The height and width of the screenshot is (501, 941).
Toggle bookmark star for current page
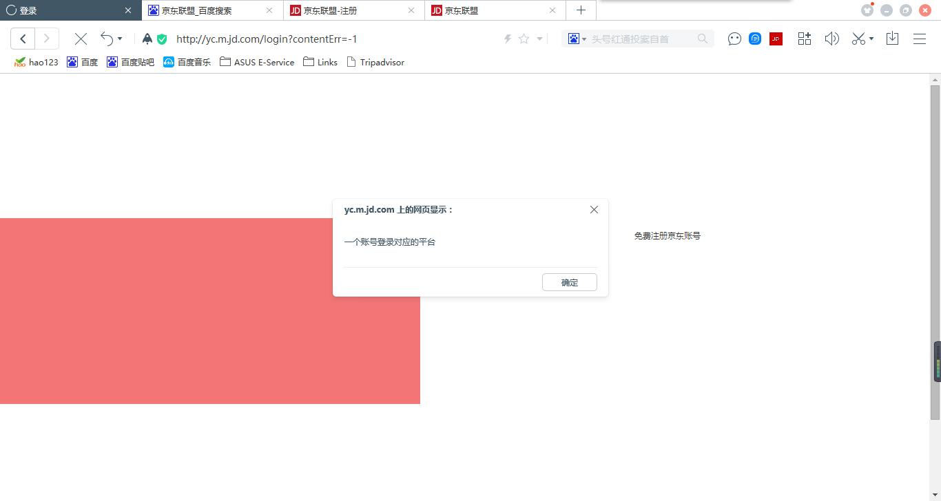524,39
